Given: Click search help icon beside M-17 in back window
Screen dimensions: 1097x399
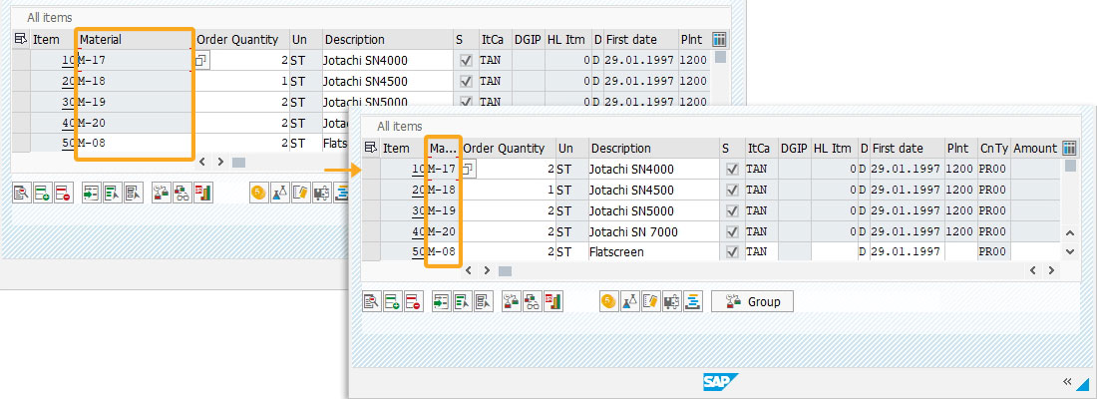Looking at the screenshot, I should [x=201, y=60].
